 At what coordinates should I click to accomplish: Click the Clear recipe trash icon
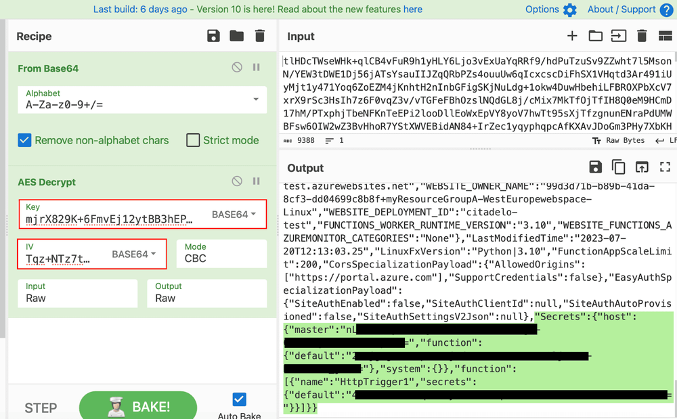click(260, 37)
